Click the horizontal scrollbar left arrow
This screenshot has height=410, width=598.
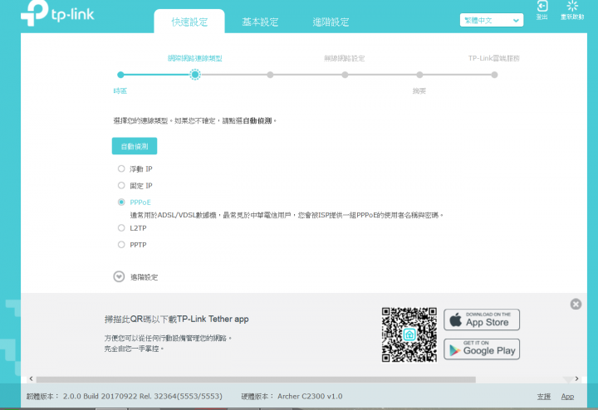coord(32,378)
